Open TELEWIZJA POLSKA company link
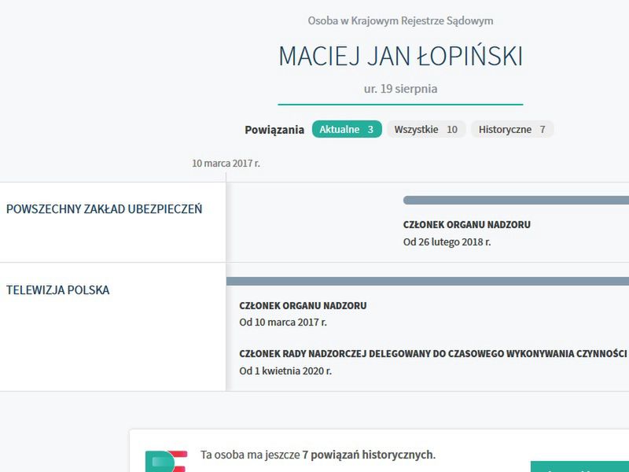 [x=57, y=289]
